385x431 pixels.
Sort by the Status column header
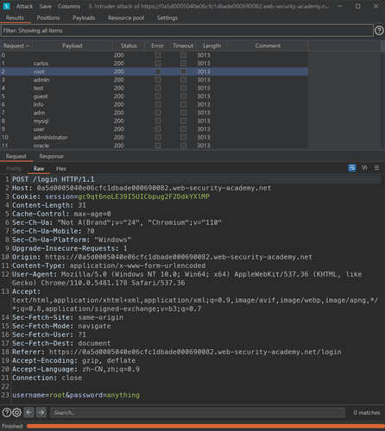pos(129,46)
